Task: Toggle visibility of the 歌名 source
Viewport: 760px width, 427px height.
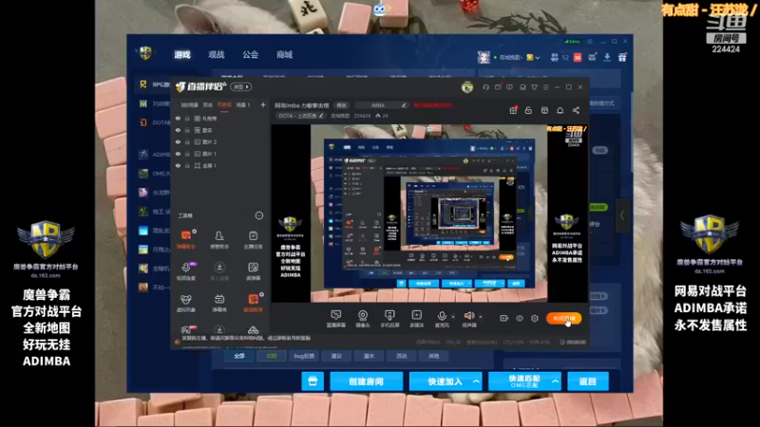Action: pos(178,130)
